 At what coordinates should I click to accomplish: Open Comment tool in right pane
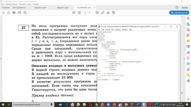(x=188, y=41)
